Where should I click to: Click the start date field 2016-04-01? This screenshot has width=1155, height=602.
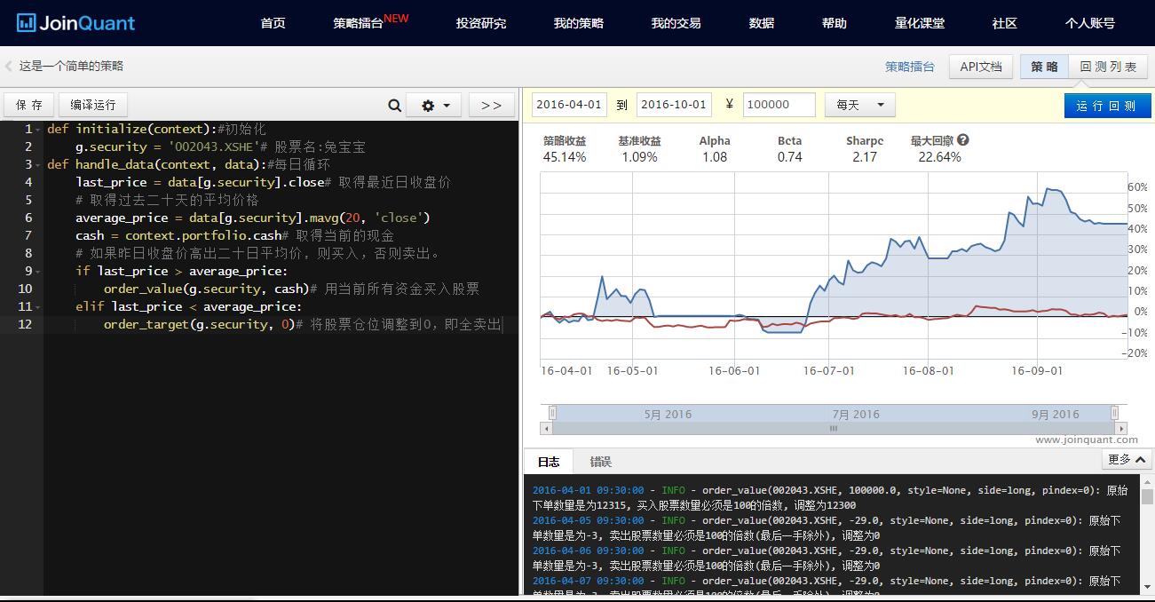pos(569,105)
